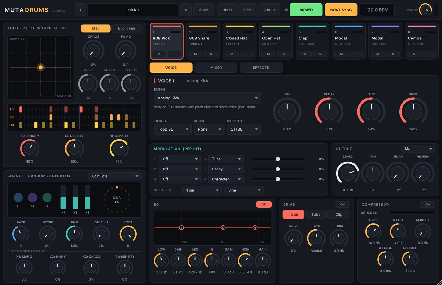The width and height of the screenshot is (442, 285).
Task: Click the Save button
Action: click(203, 10)
